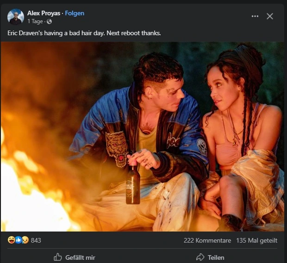This screenshot has width=287, height=263.
Task: Follow Alex Proyas via Folgen link
Action: pos(75,13)
